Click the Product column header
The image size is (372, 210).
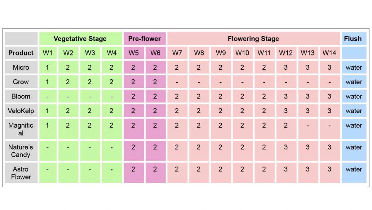tap(21, 53)
